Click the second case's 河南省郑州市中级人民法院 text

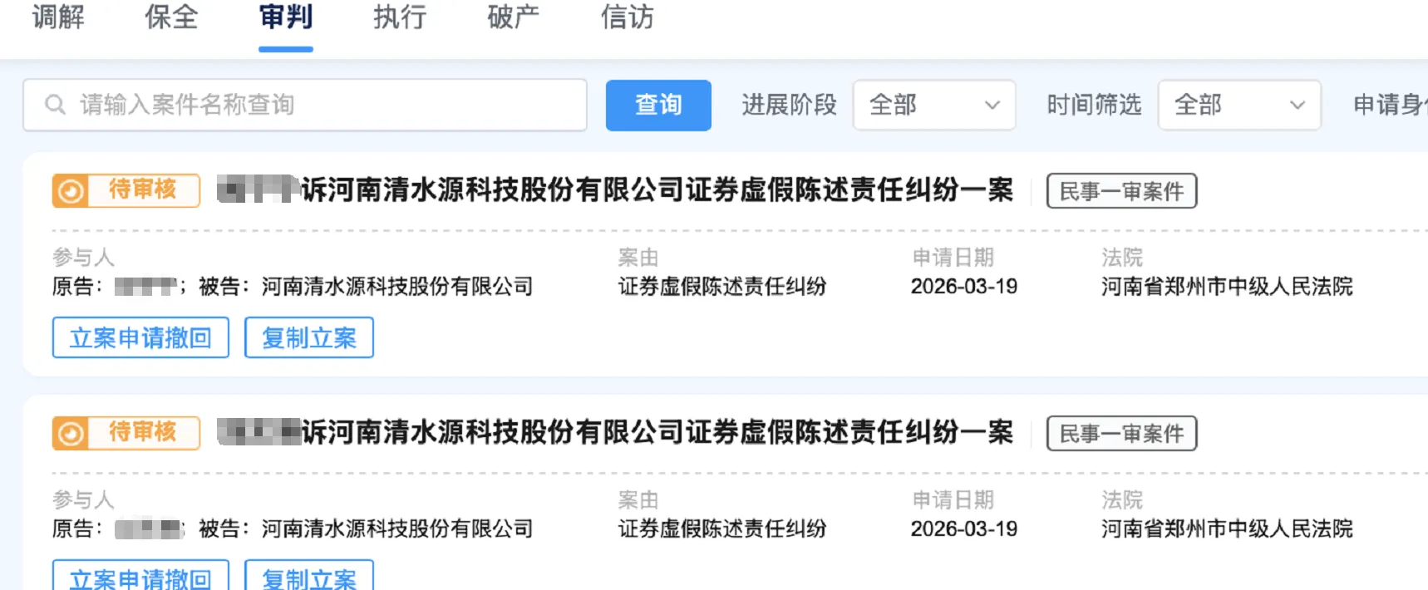(1227, 529)
